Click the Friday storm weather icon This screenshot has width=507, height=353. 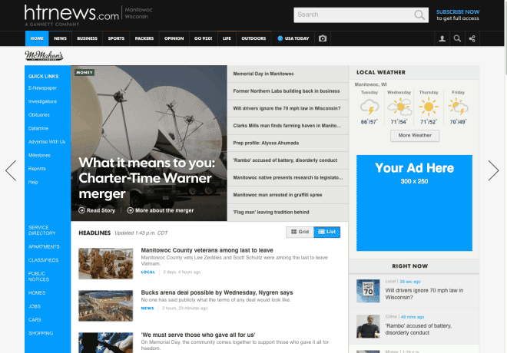pyautogui.click(x=458, y=107)
